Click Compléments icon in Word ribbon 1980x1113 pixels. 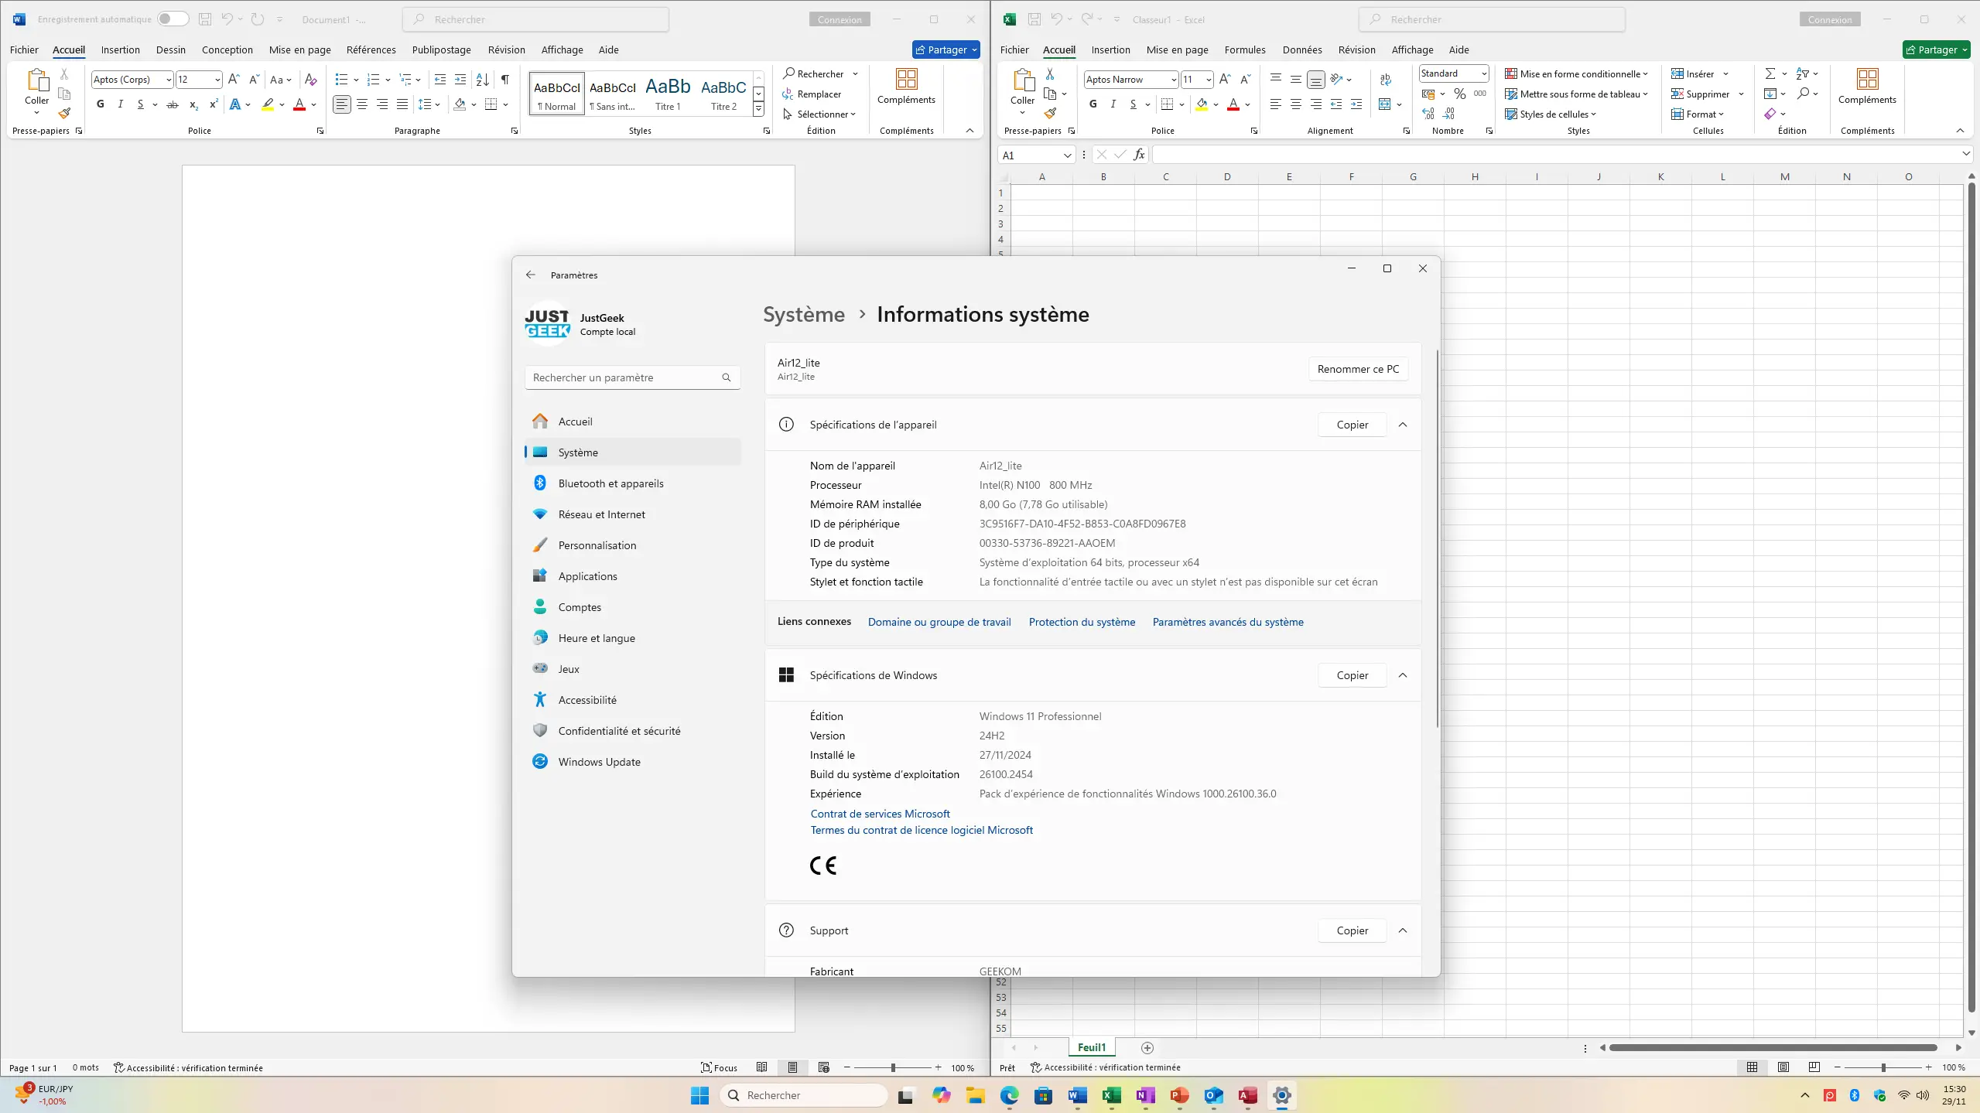906,86
